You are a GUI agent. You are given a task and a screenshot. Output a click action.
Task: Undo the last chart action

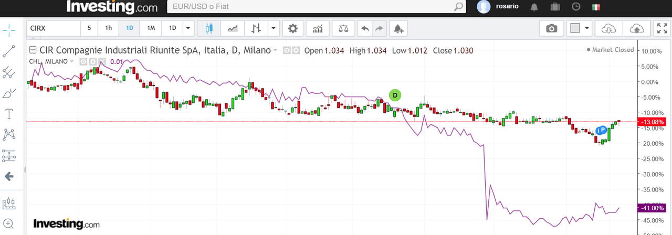365,28
